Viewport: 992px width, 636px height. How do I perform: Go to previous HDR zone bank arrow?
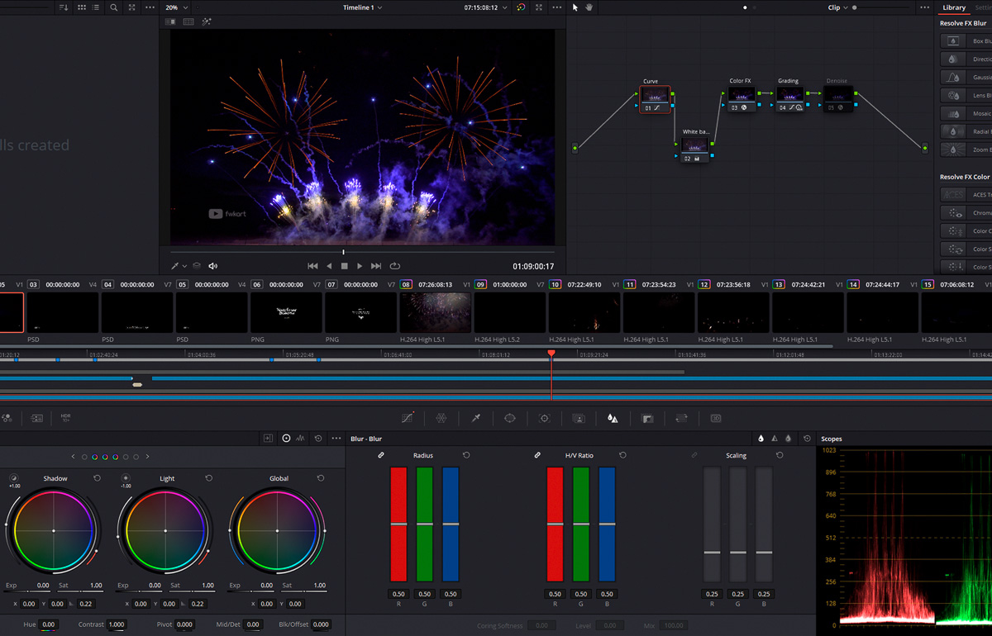tap(73, 457)
